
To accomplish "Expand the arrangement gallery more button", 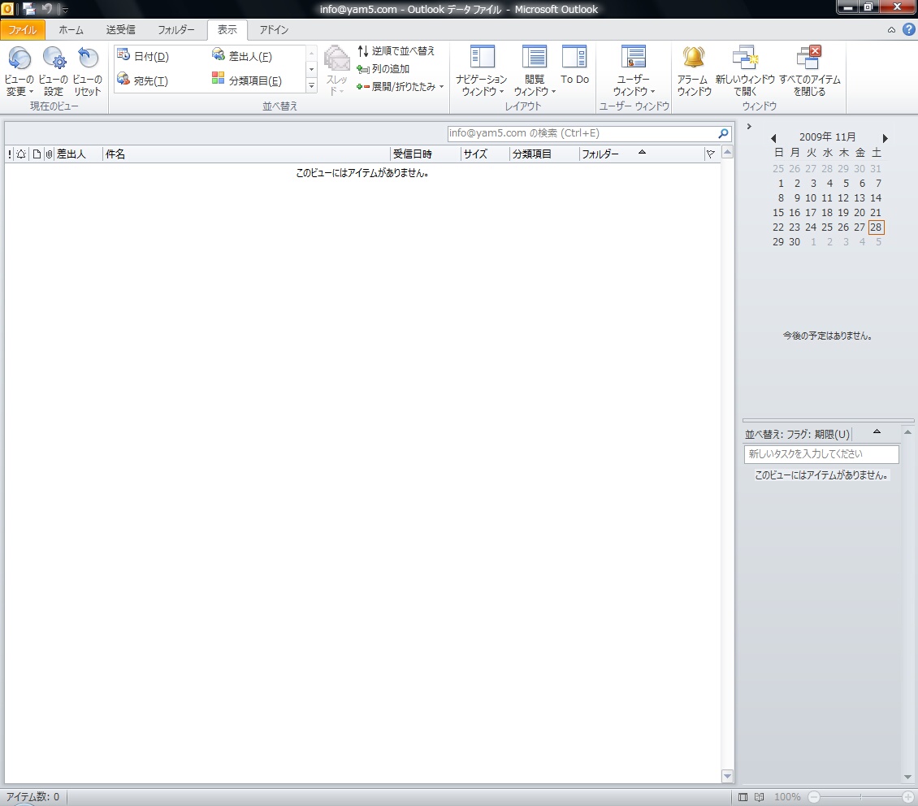I will coord(311,85).
